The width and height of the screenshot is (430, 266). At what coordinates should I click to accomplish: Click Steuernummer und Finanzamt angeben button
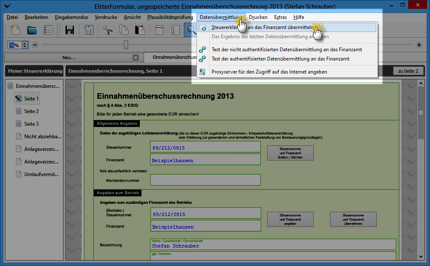coord(290,219)
